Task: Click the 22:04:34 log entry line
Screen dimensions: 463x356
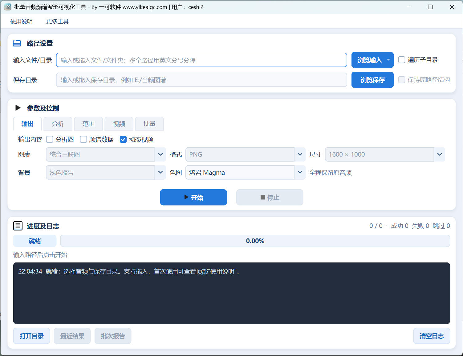Action: [x=129, y=271]
